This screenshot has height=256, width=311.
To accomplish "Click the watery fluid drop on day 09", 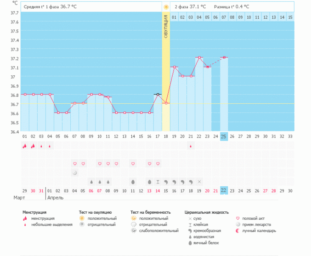I will (x=91, y=182).
